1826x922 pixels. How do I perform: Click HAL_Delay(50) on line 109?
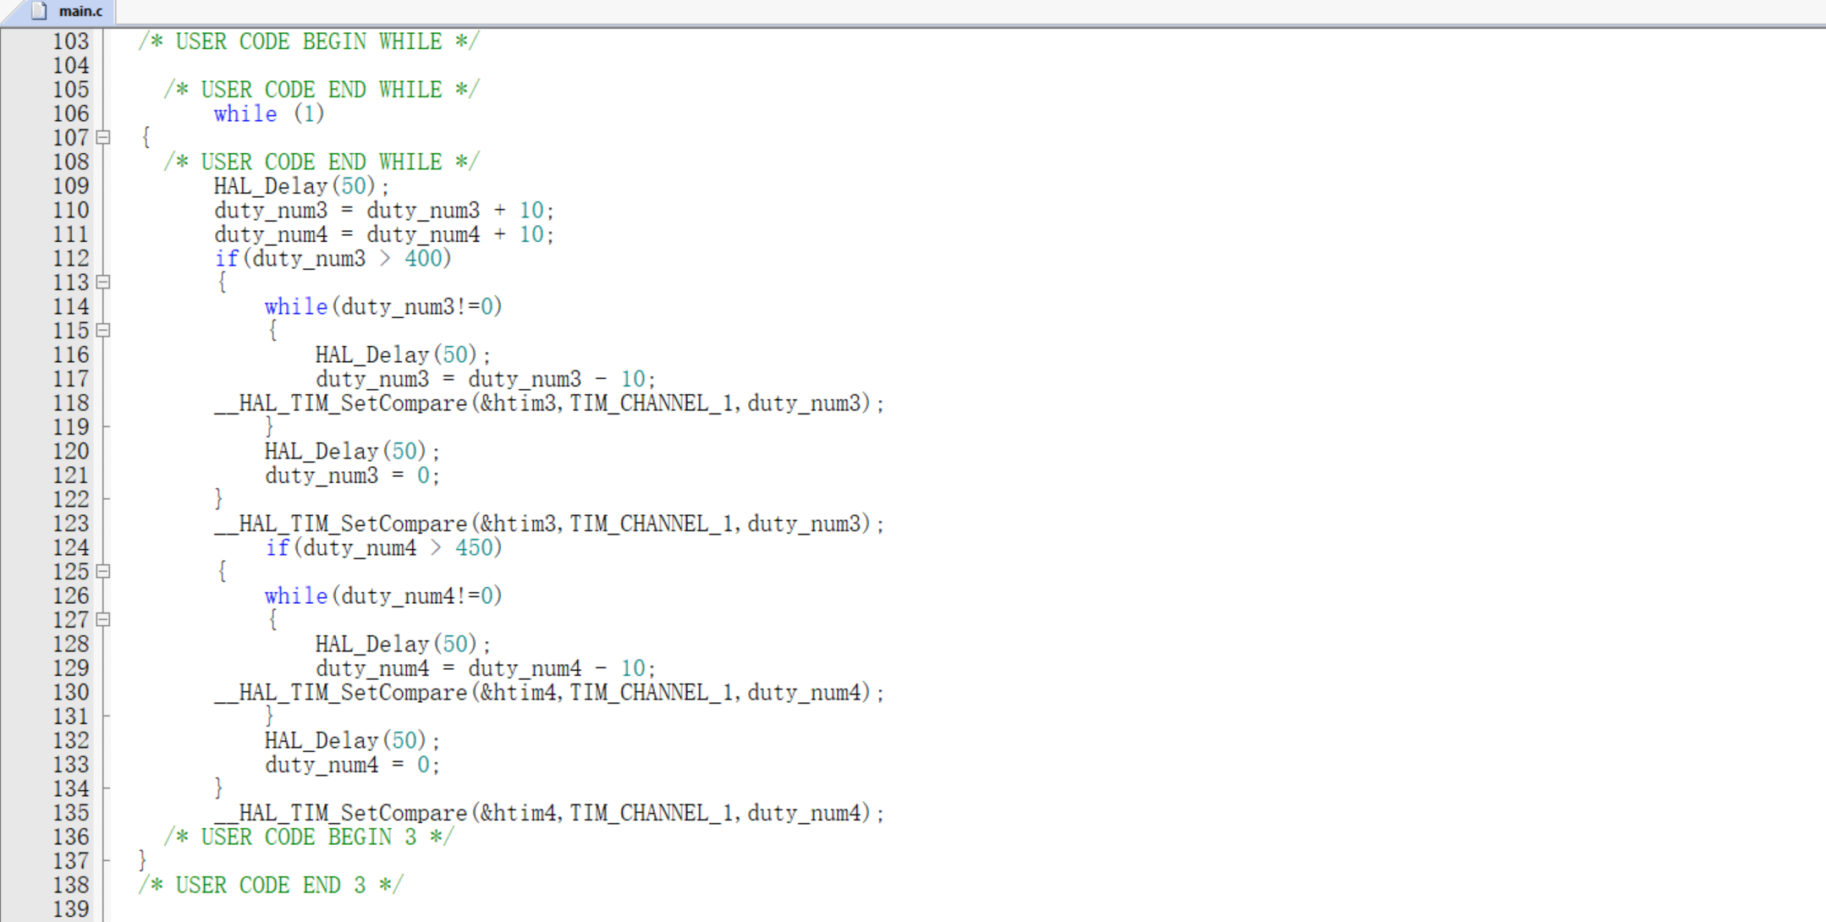pos(301,186)
